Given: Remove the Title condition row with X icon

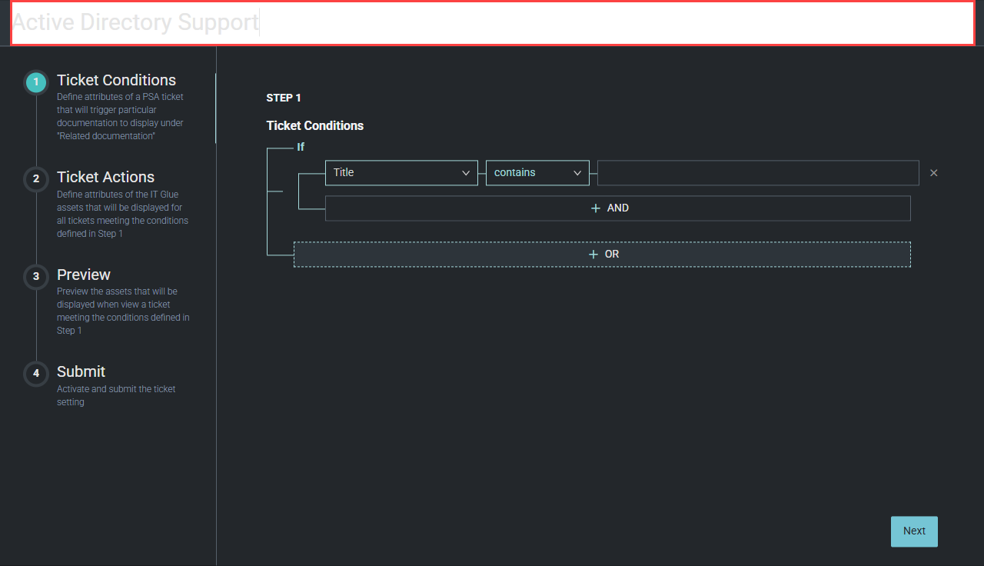Looking at the screenshot, I should (934, 173).
